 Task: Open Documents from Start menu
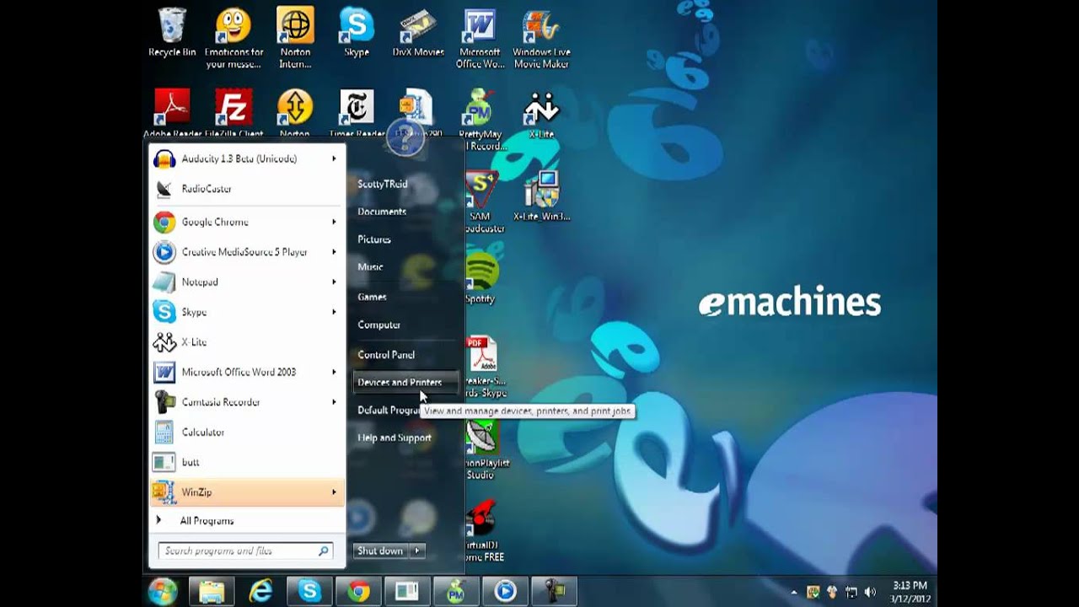coord(382,212)
